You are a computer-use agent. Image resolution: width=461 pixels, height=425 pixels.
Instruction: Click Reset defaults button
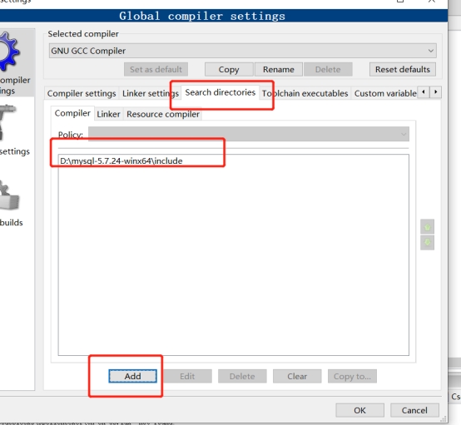[x=403, y=69]
